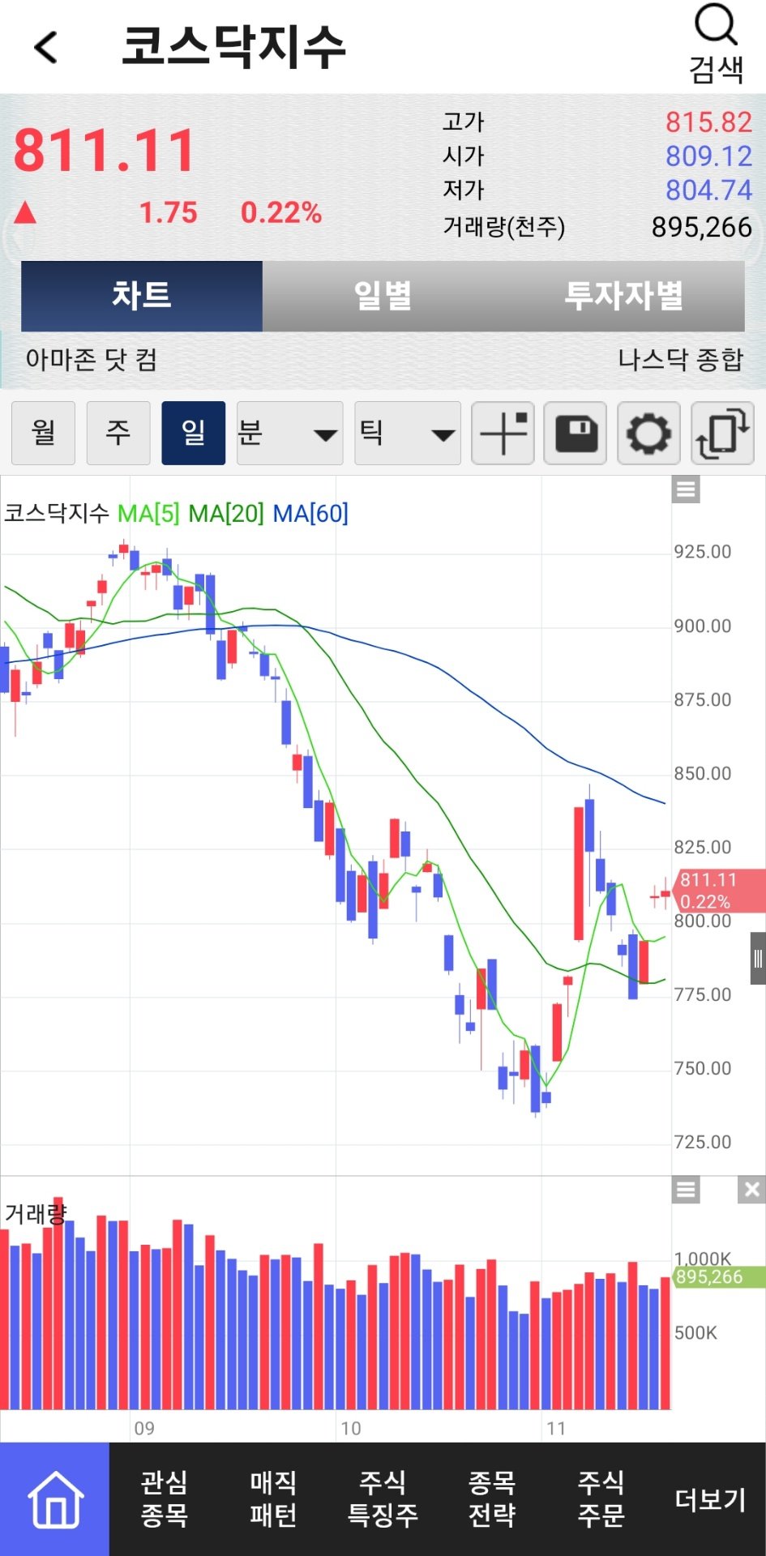Save chart with the floppy disk icon
766x1556 pixels.
(x=576, y=433)
